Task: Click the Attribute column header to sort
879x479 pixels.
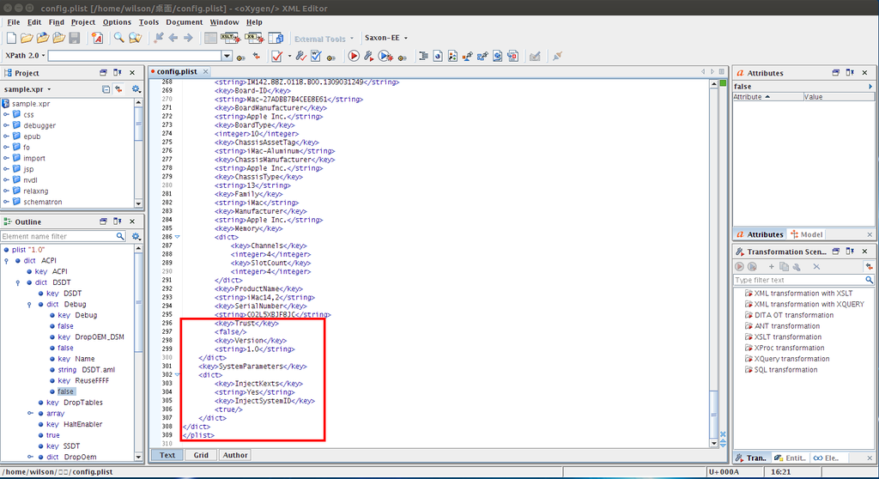Action: pos(767,97)
